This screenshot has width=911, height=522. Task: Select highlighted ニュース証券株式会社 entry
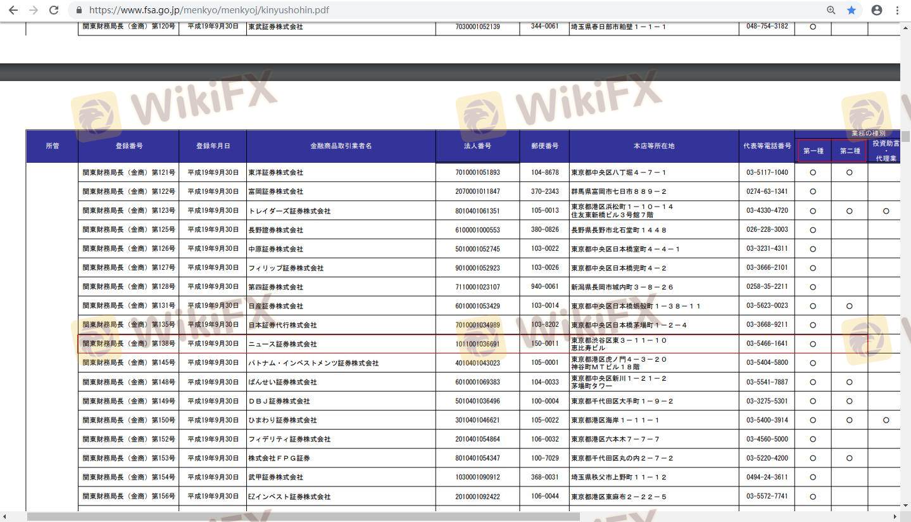tap(282, 344)
